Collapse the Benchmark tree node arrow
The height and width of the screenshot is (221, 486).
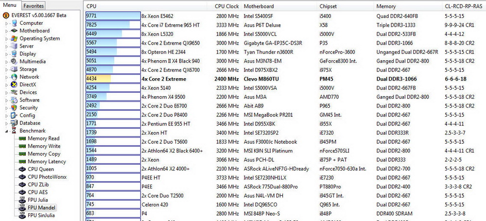point(6,131)
